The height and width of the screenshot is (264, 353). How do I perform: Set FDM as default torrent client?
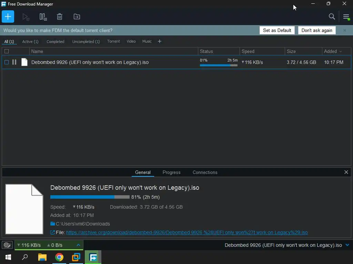(x=277, y=30)
